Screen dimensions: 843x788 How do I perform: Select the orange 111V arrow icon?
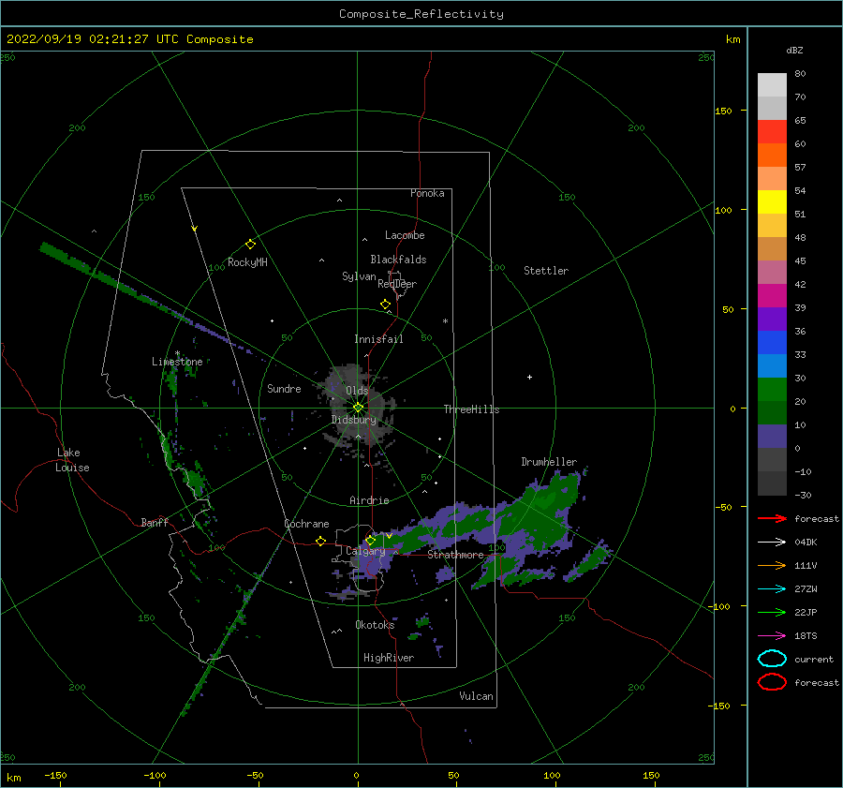(x=772, y=565)
